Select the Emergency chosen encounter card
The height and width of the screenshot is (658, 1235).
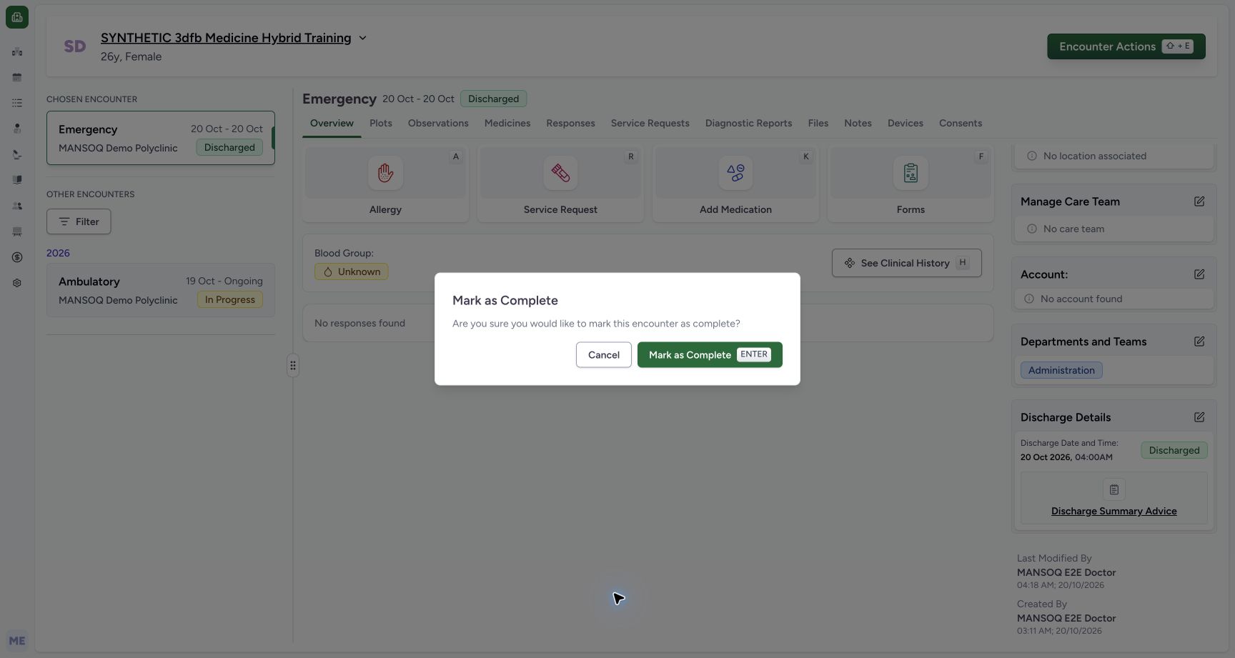(x=161, y=138)
